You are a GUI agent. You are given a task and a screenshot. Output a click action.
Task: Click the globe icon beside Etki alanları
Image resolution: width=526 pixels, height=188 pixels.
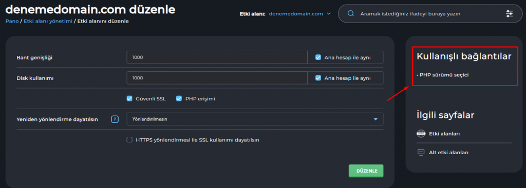click(x=421, y=134)
